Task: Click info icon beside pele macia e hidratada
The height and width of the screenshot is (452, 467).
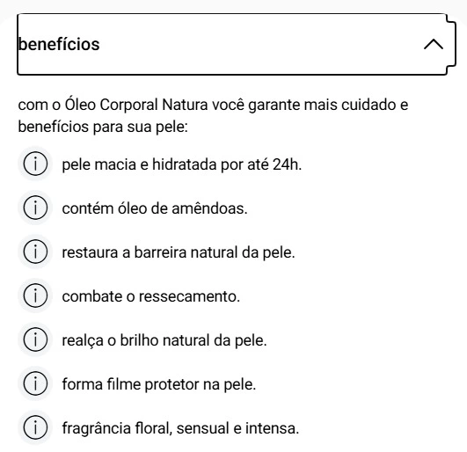Action: point(35,164)
